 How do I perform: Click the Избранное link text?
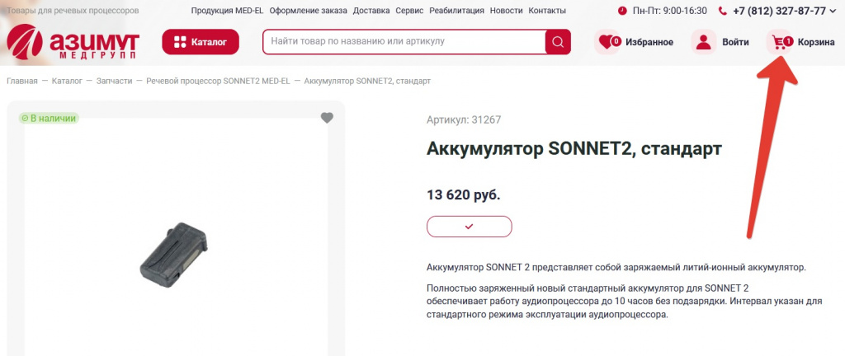[x=649, y=42]
